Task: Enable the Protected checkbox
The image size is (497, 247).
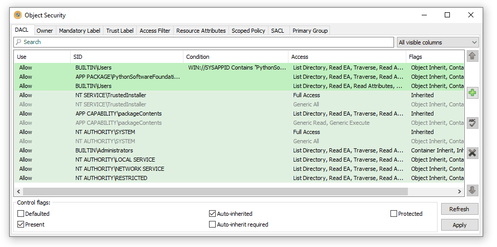Action: pos(394,213)
